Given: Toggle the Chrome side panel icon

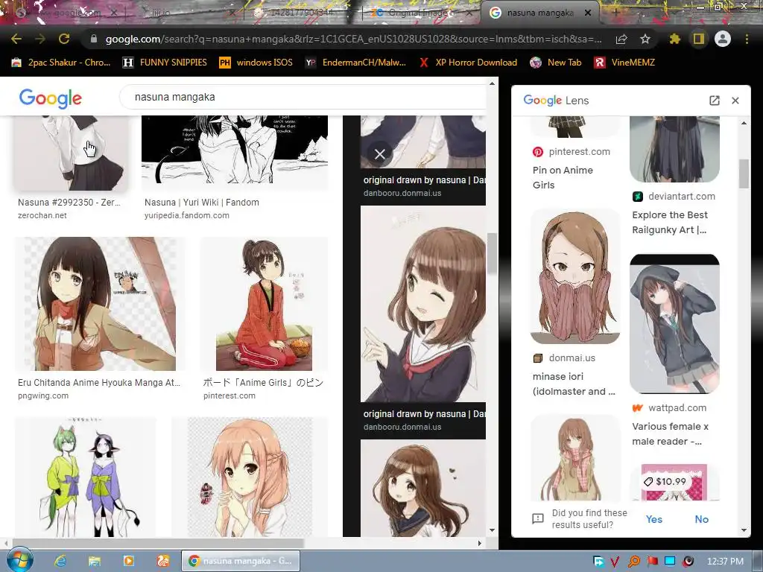Looking at the screenshot, I should 699,39.
